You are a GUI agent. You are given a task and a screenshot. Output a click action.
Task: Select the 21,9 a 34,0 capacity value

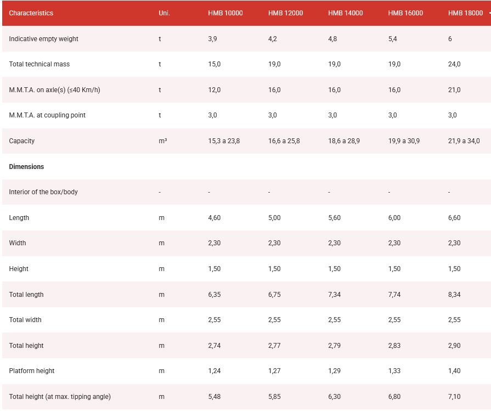pyautogui.click(x=464, y=141)
